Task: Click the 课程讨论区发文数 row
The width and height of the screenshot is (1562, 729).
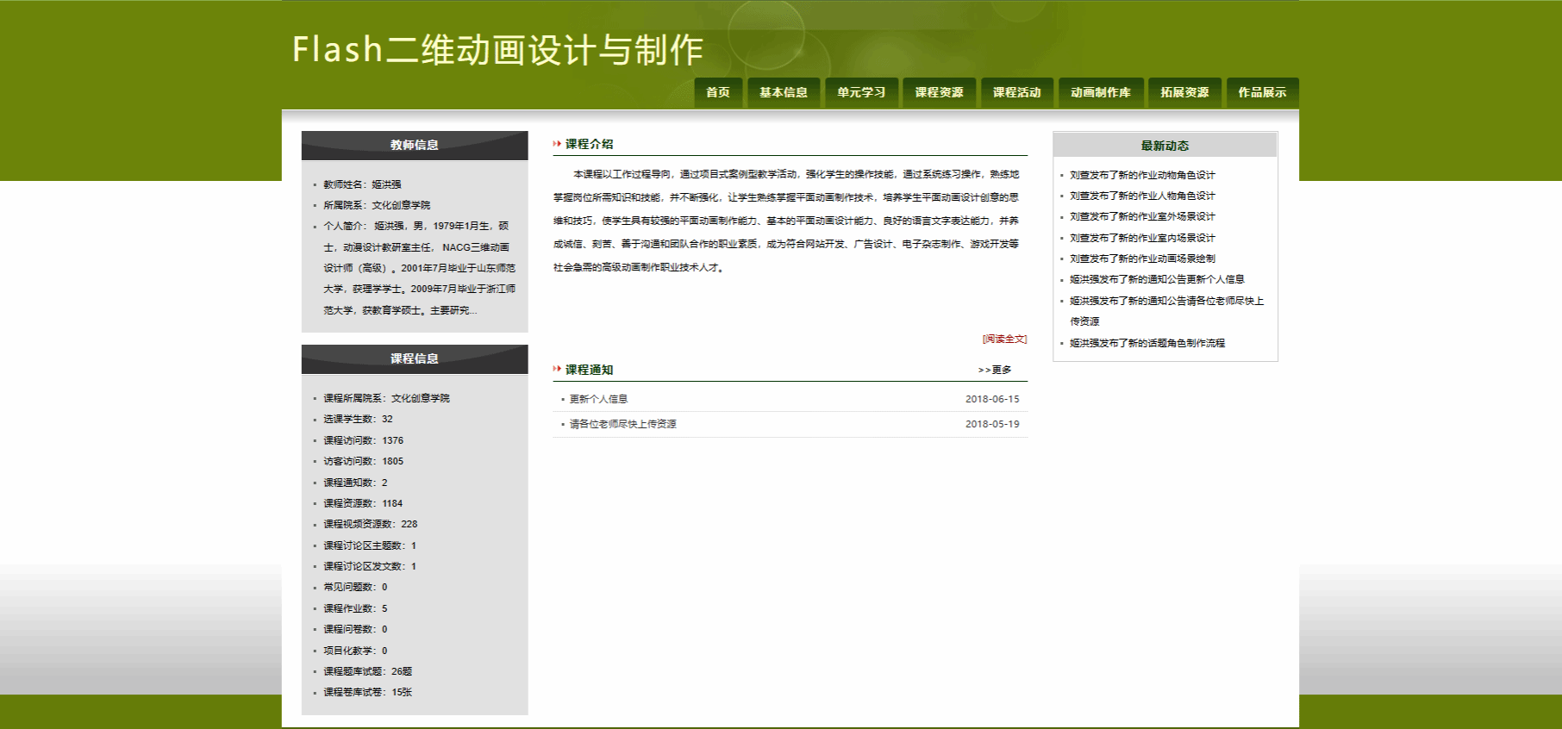Action: pyautogui.click(x=370, y=566)
